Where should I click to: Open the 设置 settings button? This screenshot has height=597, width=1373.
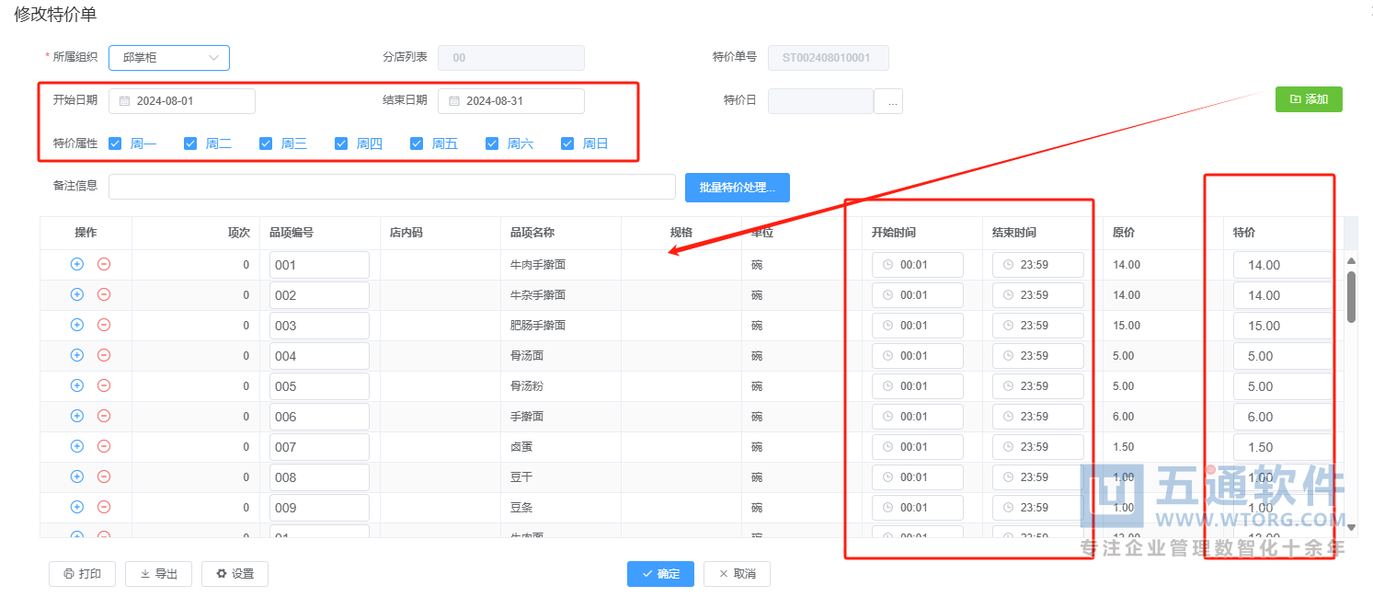[235, 574]
